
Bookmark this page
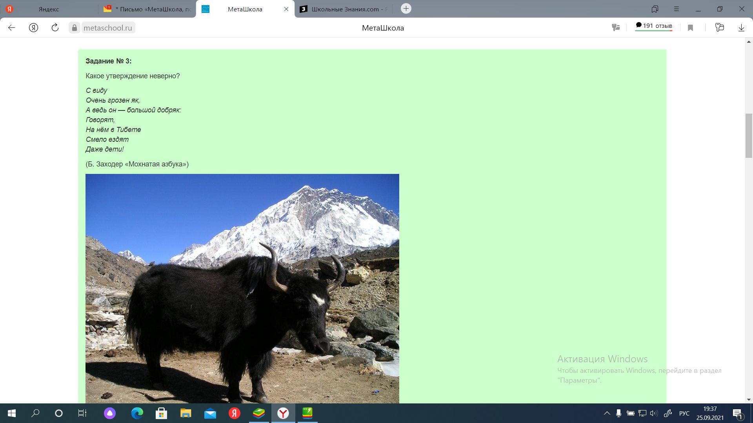[x=691, y=27]
